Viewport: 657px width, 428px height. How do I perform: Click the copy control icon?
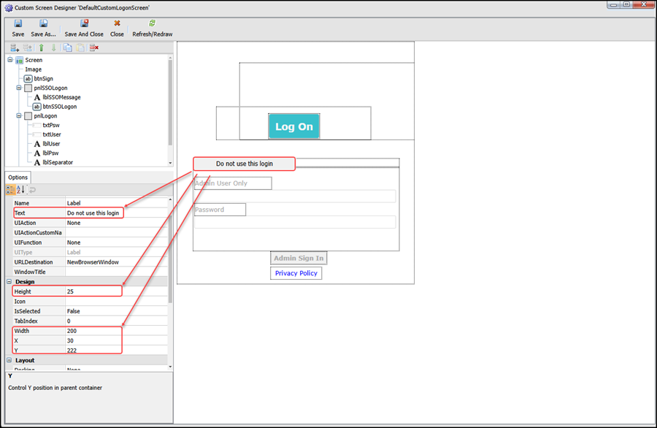[67, 47]
